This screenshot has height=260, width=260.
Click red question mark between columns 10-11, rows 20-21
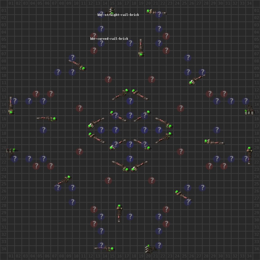tap(79, 152)
